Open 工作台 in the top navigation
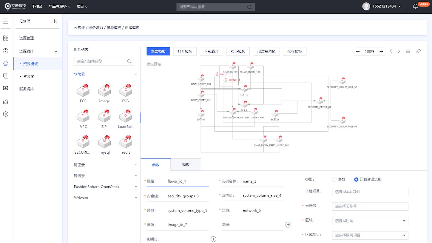 pyautogui.click(x=37, y=6)
